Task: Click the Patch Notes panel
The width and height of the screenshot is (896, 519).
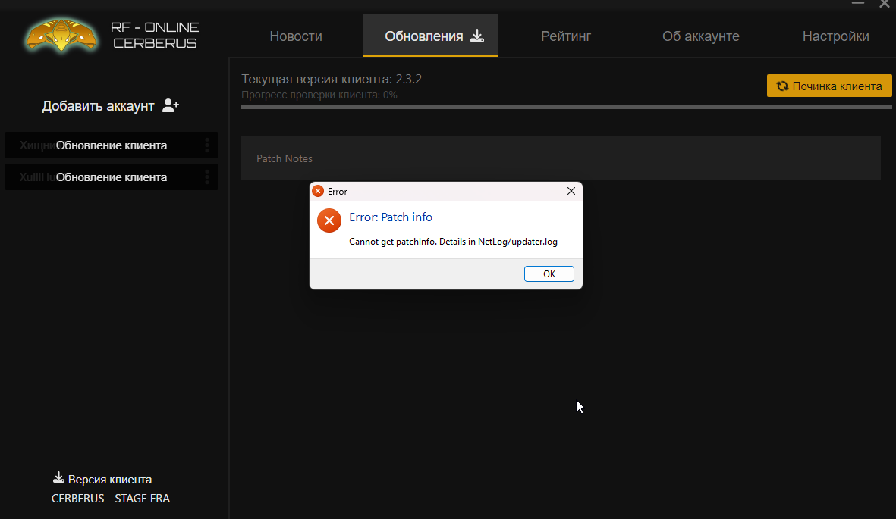Action: point(561,158)
